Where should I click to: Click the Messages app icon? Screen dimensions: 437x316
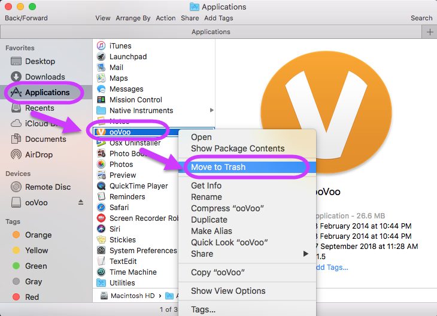point(101,89)
